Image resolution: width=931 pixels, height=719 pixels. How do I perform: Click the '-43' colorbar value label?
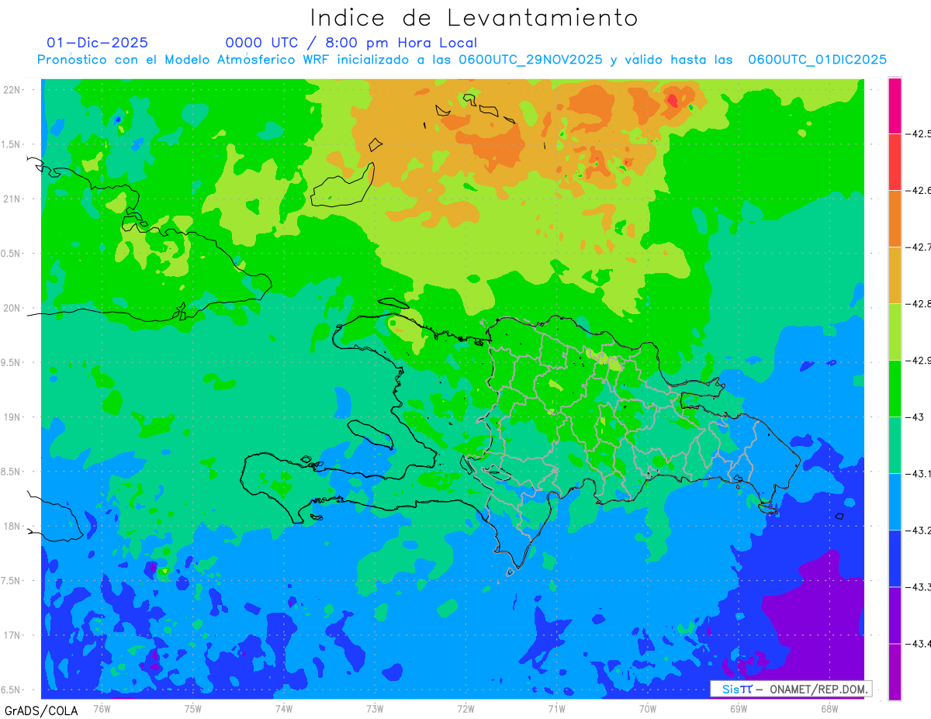[x=915, y=417]
